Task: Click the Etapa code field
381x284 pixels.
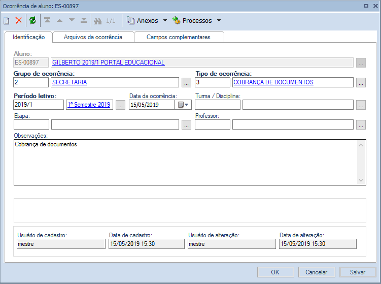Action: (x=31, y=124)
